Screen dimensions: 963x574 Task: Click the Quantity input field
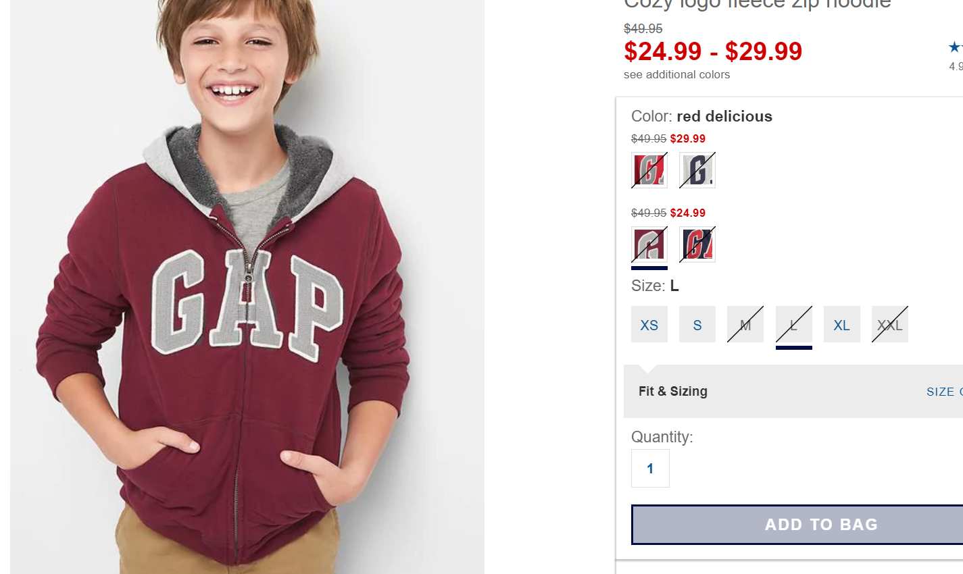pyautogui.click(x=650, y=469)
